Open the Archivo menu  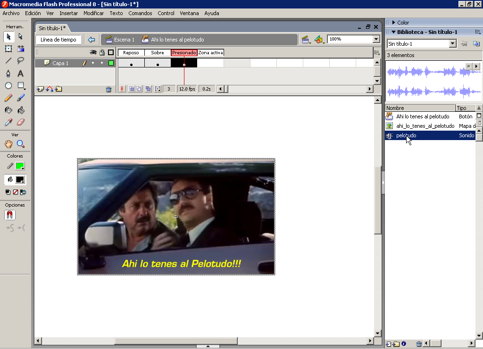[x=11, y=13]
